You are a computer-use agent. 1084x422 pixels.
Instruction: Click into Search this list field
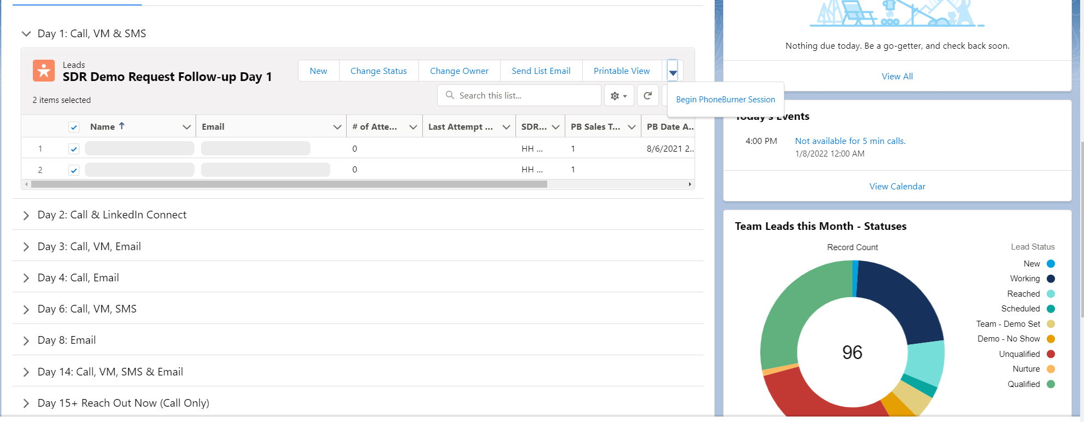[x=526, y=96]
